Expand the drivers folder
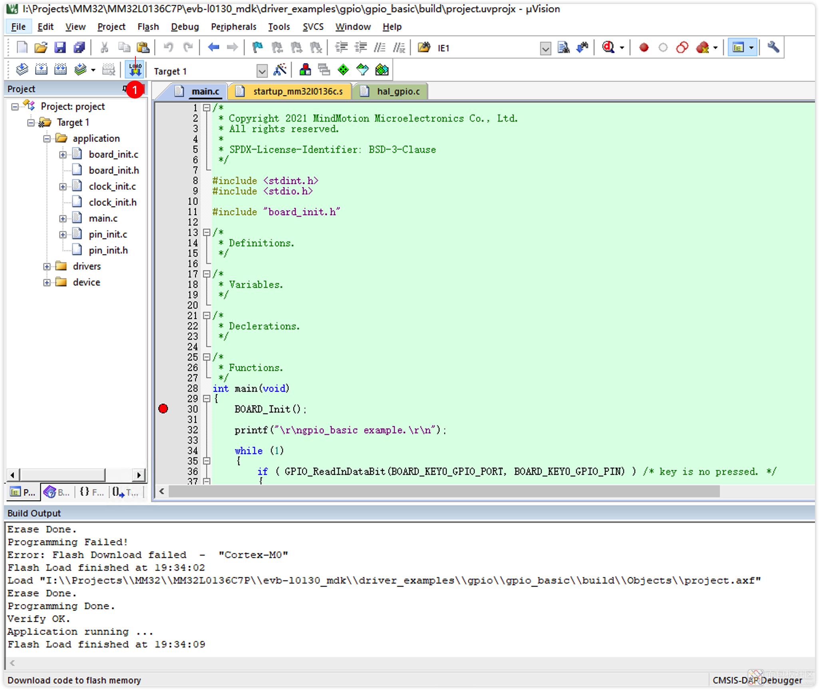 coord(47,266)
